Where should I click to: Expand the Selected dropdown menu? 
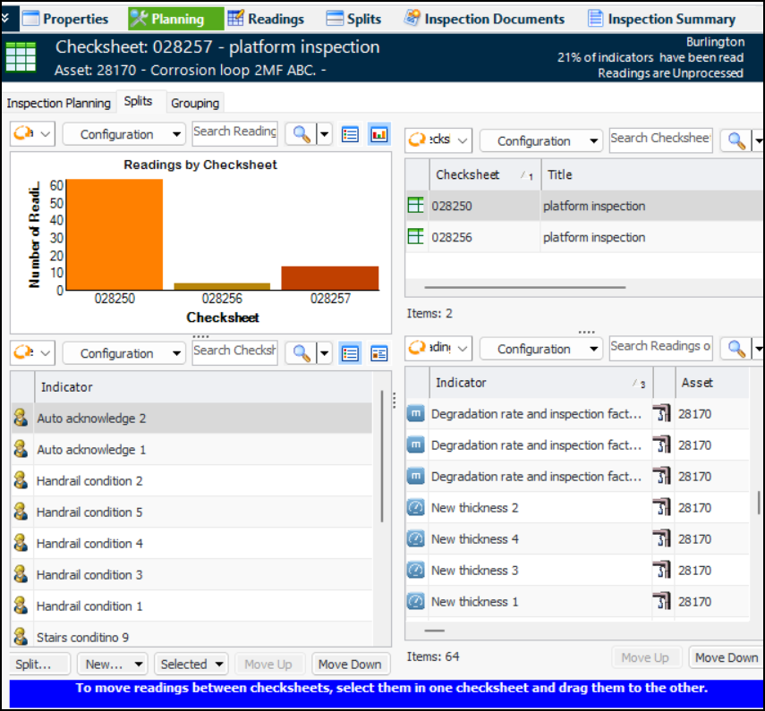(x=191, y=664)
